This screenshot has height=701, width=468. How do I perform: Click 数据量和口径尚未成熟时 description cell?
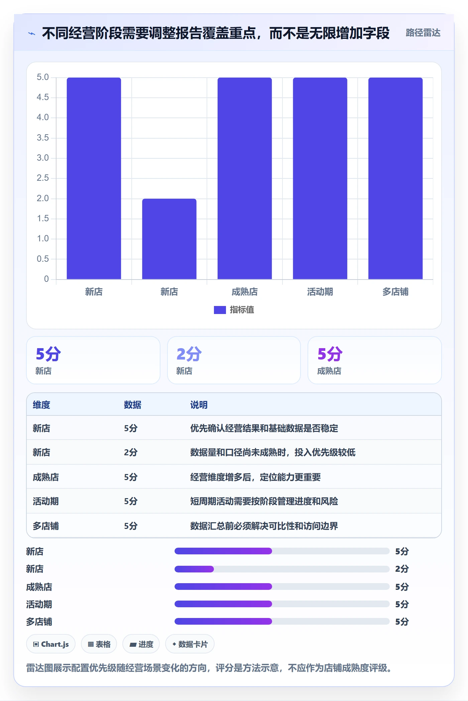(x=273, y=453)
